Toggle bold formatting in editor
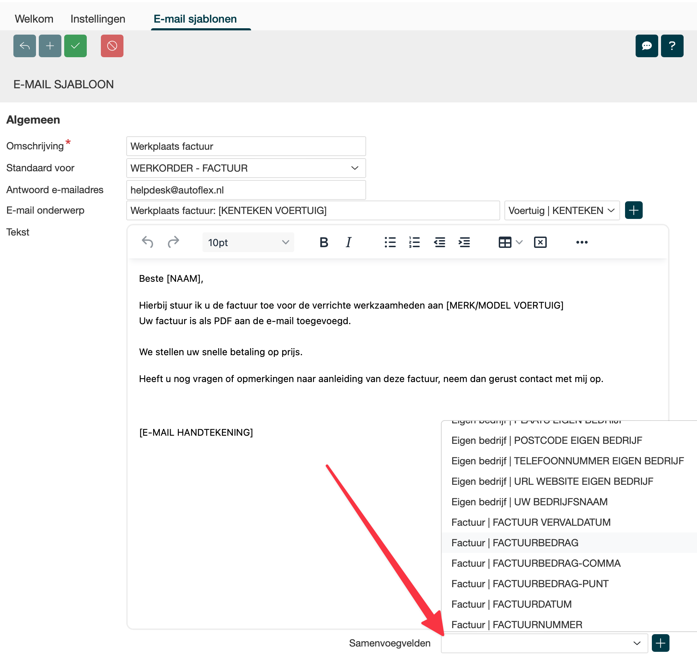Screen dimensions: 697x661 click(x=323, y=242)
